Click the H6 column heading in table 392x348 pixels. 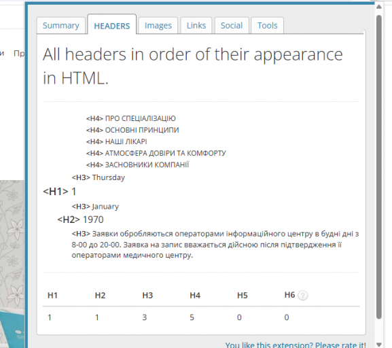(x=289, y=295)
